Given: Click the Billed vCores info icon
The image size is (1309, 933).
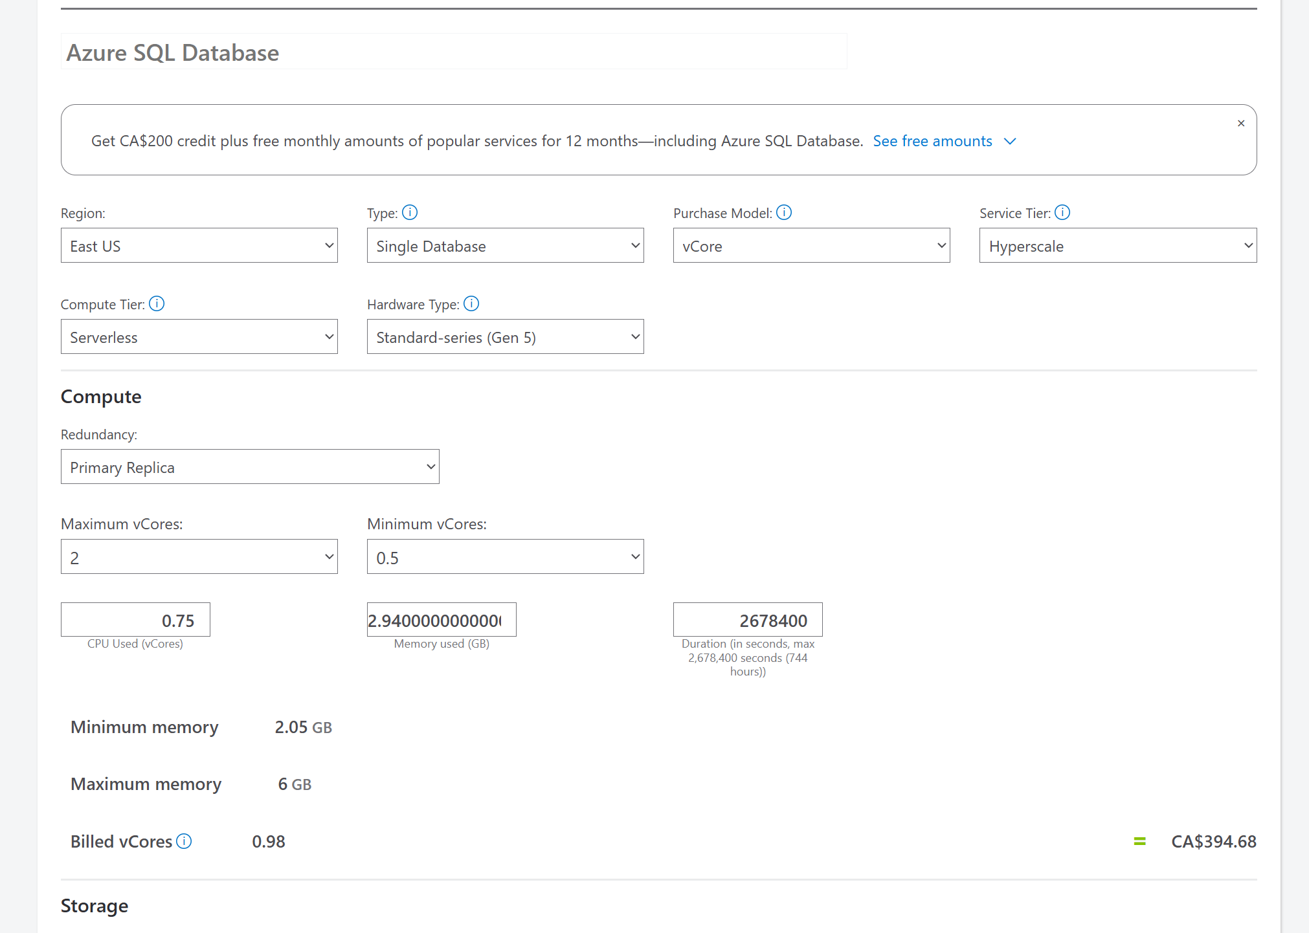Looking at the screenshot, I should (x=184, y=841).
